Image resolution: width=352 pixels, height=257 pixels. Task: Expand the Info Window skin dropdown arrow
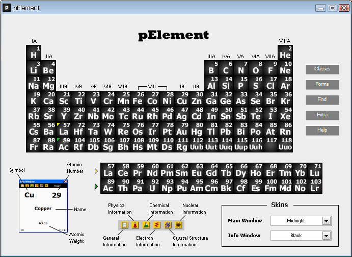[x=327, y=236]
